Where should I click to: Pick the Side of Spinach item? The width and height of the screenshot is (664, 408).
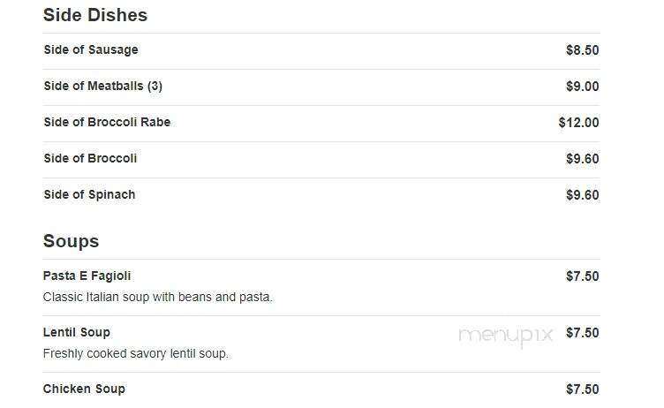coord(89,194)
